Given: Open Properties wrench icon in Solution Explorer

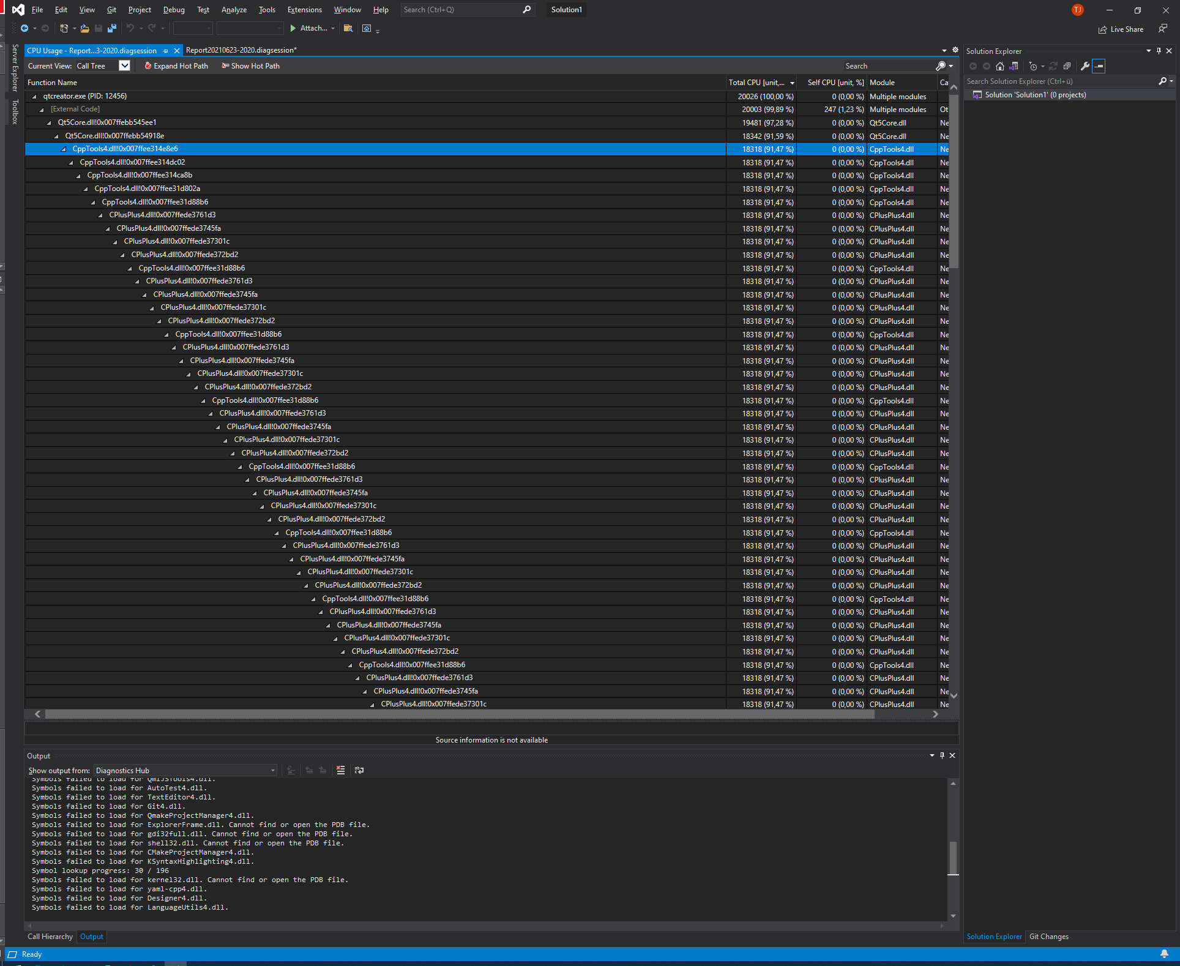Looking at the screenshot, I should click(x=1085, y=66).
